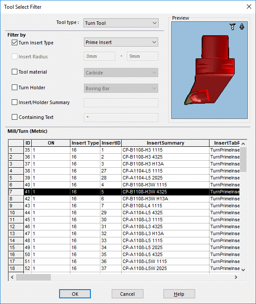Click row header number 18
Image resolution: width=256 pixels, height=304 pixels.
tap(16, 269)
